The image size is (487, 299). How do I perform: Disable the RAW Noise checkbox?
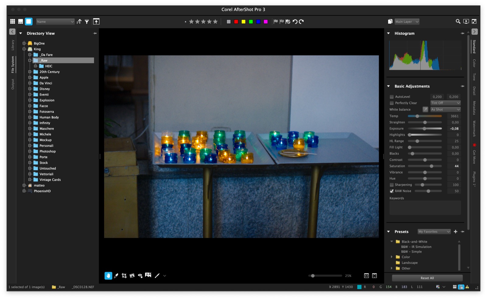point(392,191)
